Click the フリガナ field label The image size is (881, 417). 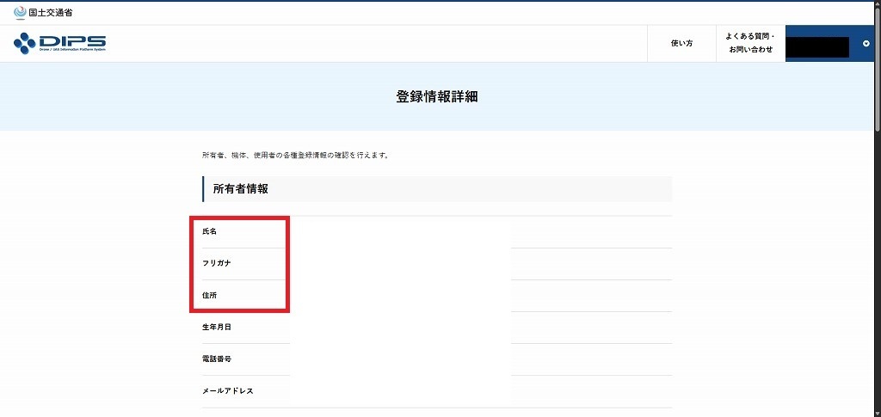click(x=217, y=264)
